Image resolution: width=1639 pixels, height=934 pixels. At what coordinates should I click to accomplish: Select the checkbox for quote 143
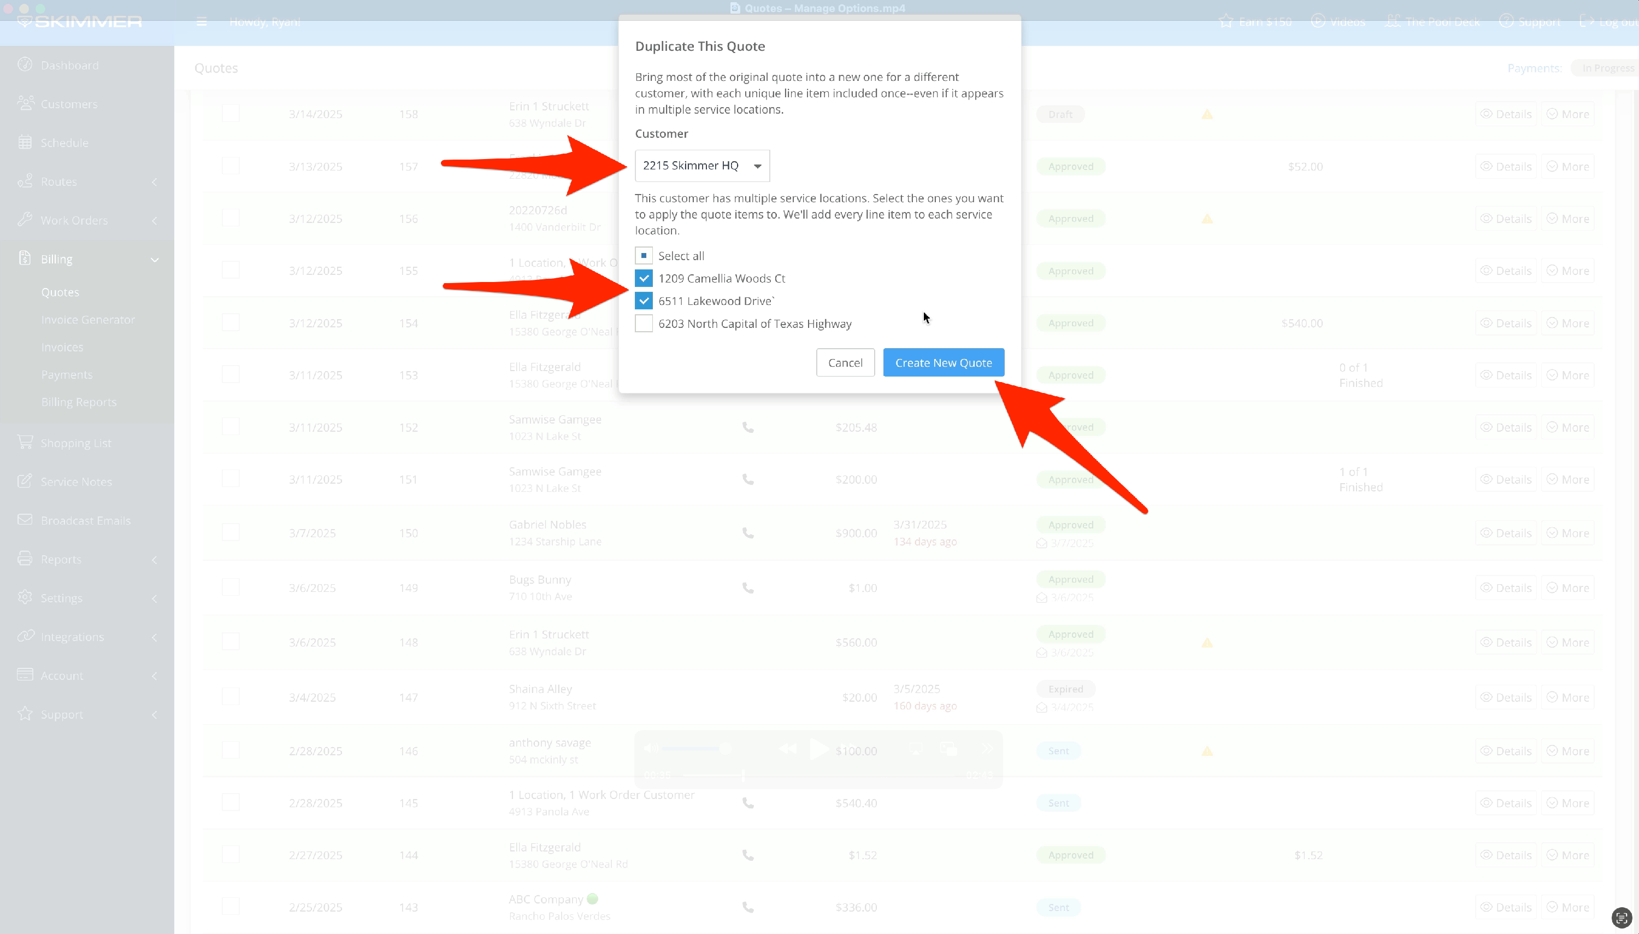(x=231, y=906)
